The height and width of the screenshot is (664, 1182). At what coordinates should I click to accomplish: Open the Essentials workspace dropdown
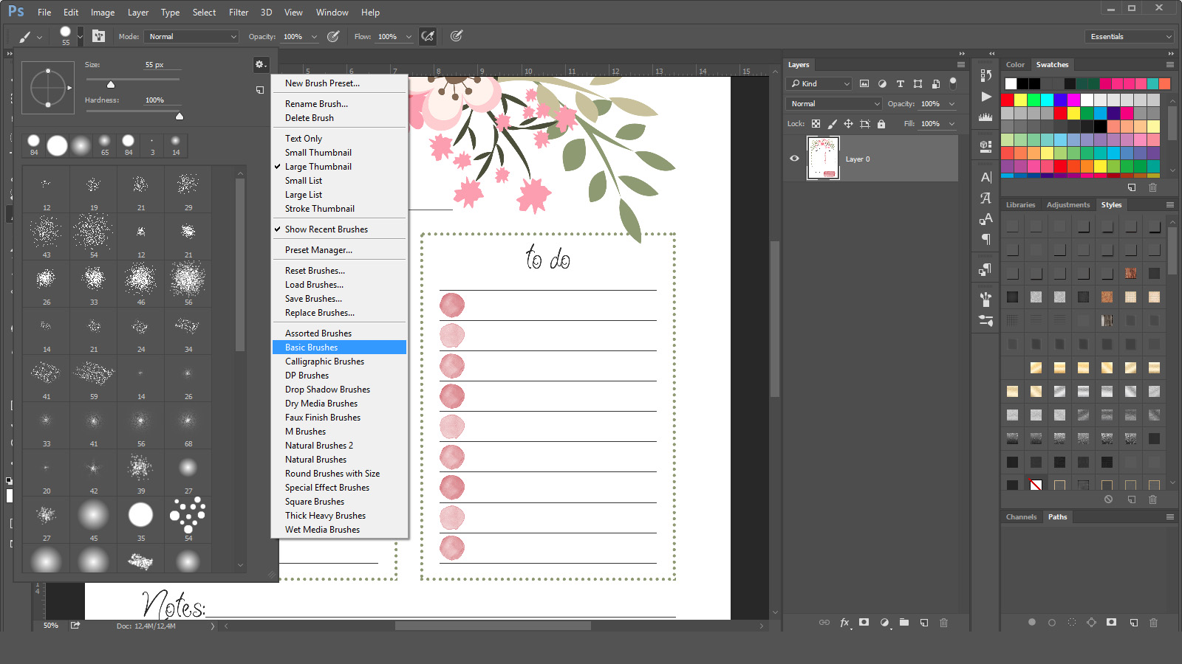(1130, 36)
